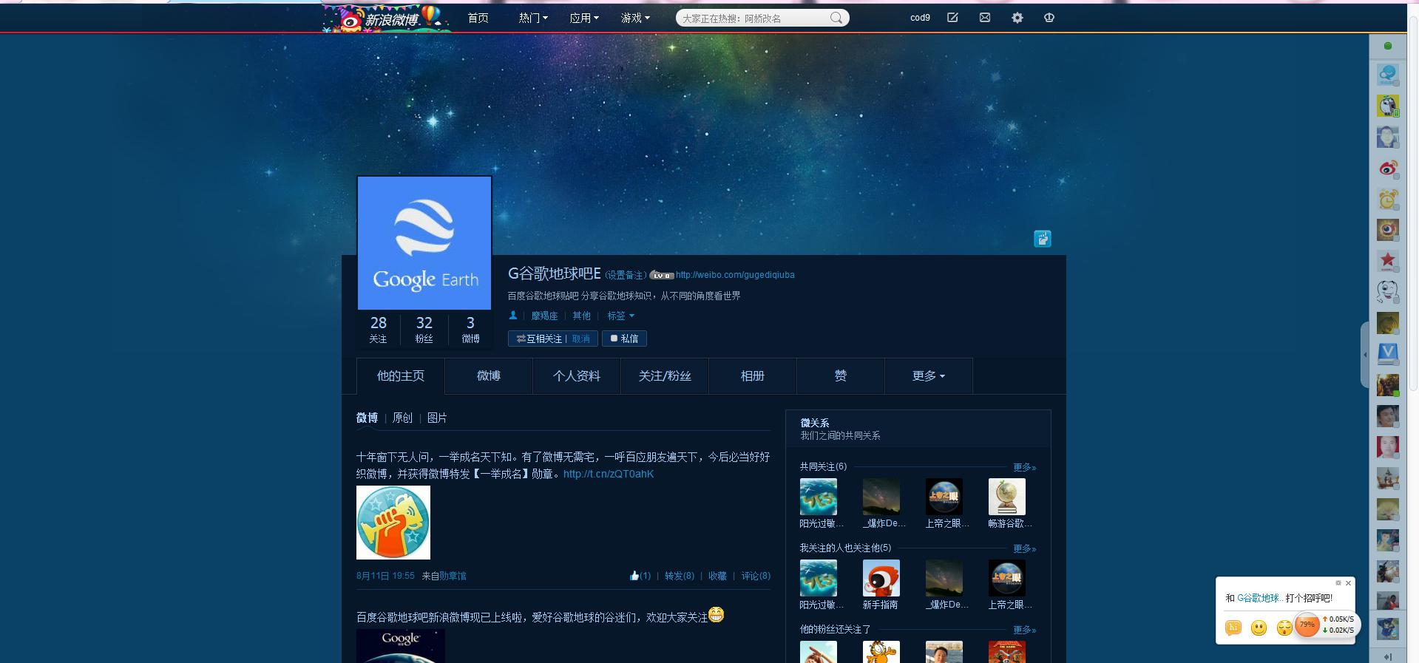1419x663 pixels.
Task: Filter posts by 图片
Action: [x=437, y=418]
